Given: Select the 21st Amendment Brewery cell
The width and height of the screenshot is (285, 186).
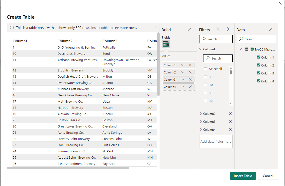Looking at the screenshot, I should tap(76, 164).
